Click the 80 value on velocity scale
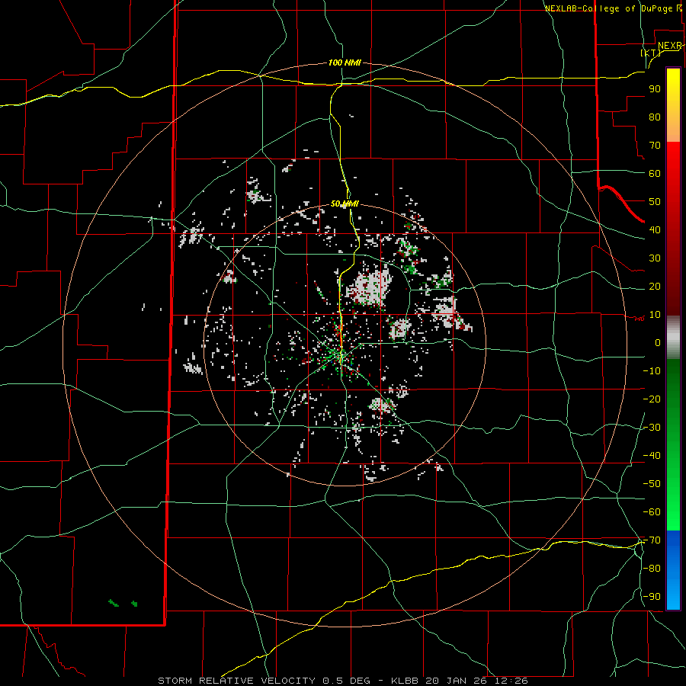The width and height of the screenshot is (686, 686). [655, 117]
